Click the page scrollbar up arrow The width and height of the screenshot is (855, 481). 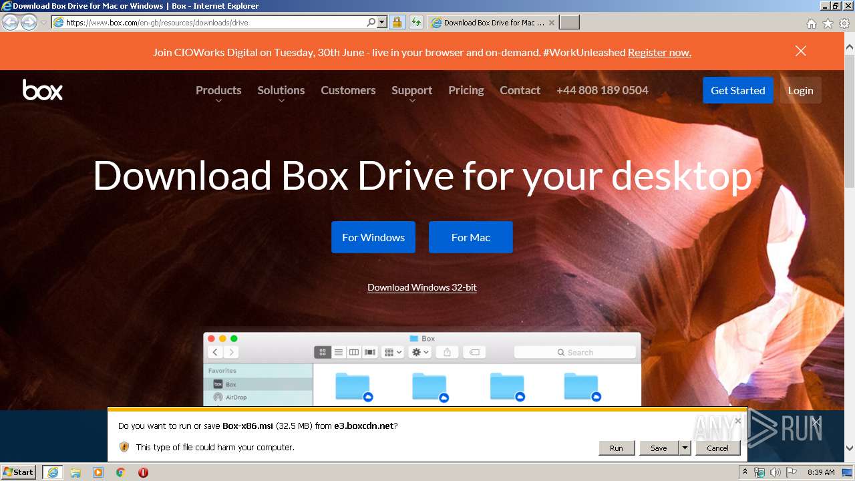[850, 47]
